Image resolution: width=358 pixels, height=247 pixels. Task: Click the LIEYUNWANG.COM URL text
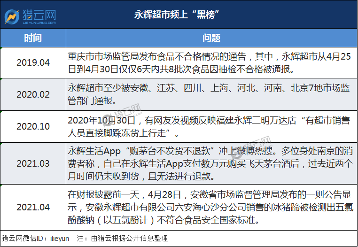coord(39,23)
